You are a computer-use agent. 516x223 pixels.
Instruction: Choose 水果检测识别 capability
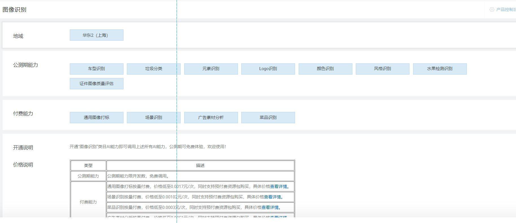tap(440, 69)
